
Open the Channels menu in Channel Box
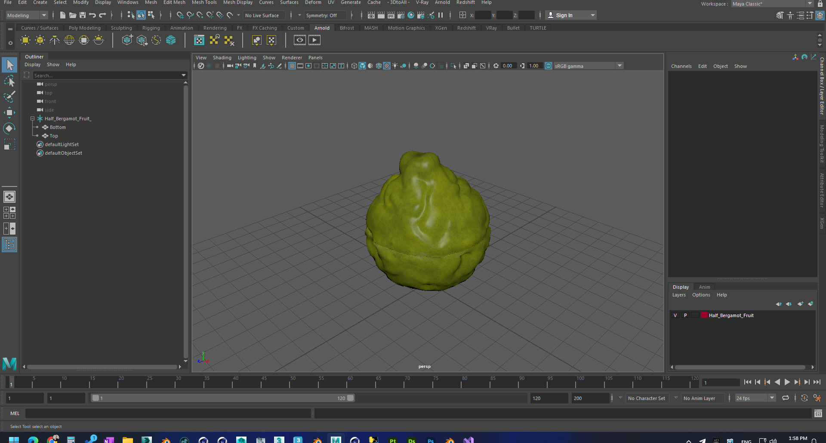(x=681, y=66)
